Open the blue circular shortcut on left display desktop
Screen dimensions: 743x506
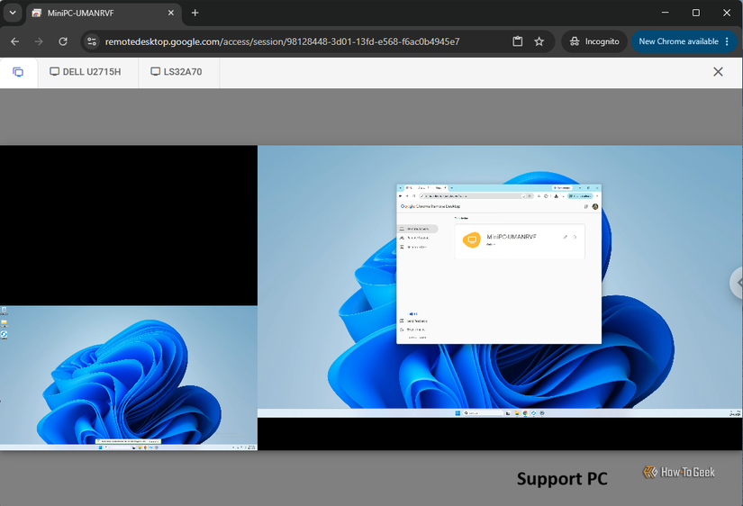pyautogui.click(x=4, y=335)
